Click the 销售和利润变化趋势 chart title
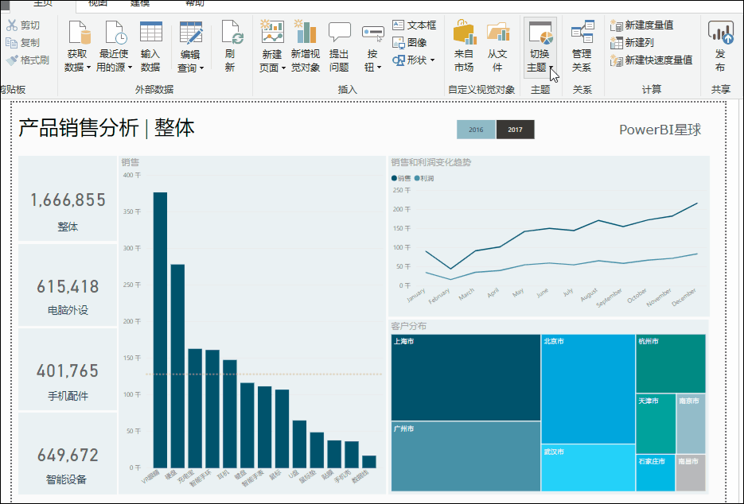The height and width of the screenshot is (504, 744). tap(430, 162)
